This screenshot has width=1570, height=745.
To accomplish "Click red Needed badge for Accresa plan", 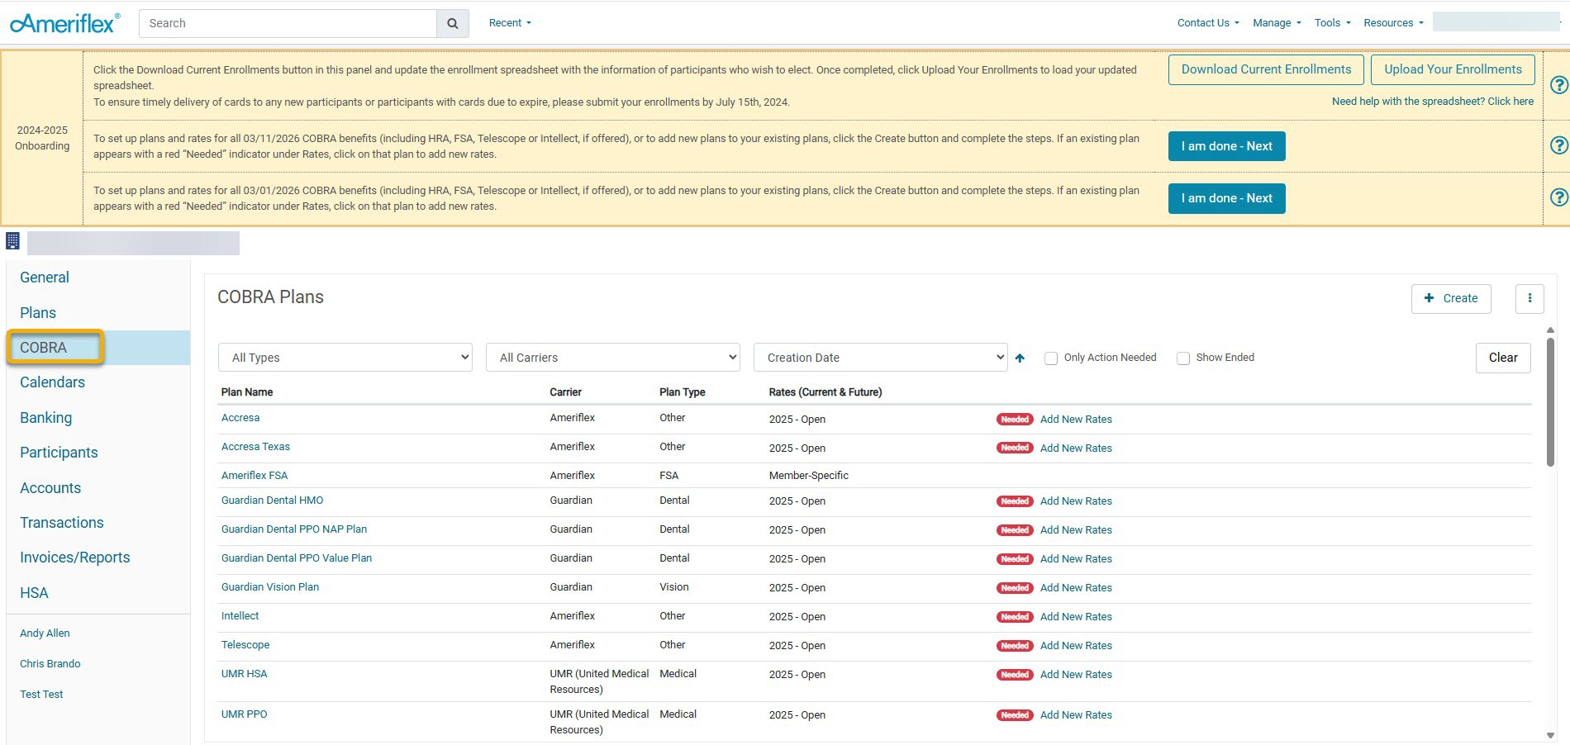I will 1014,420.
